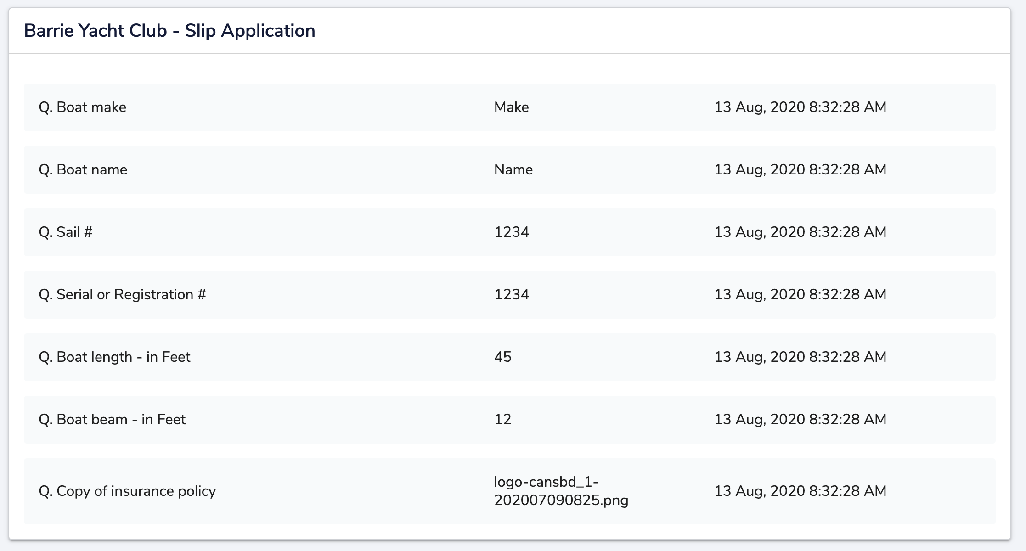Click the boat length answer 45
Image resolution: width=1026 pixels, height=551 pixels.
pyautogui.click(x=502, y=357)
